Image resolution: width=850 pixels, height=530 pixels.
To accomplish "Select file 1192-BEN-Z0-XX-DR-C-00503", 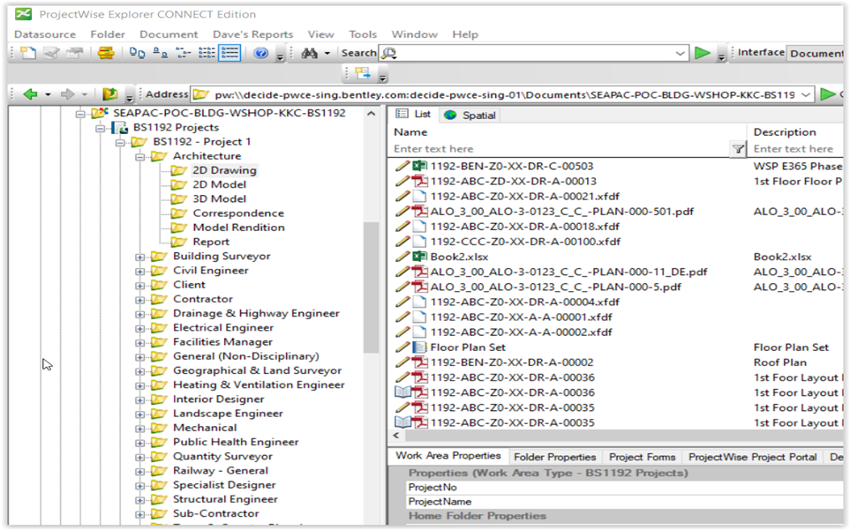I will [511, 166].
